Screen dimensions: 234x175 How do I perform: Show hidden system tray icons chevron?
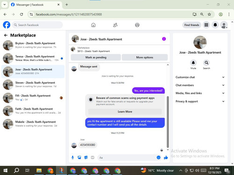181,170
